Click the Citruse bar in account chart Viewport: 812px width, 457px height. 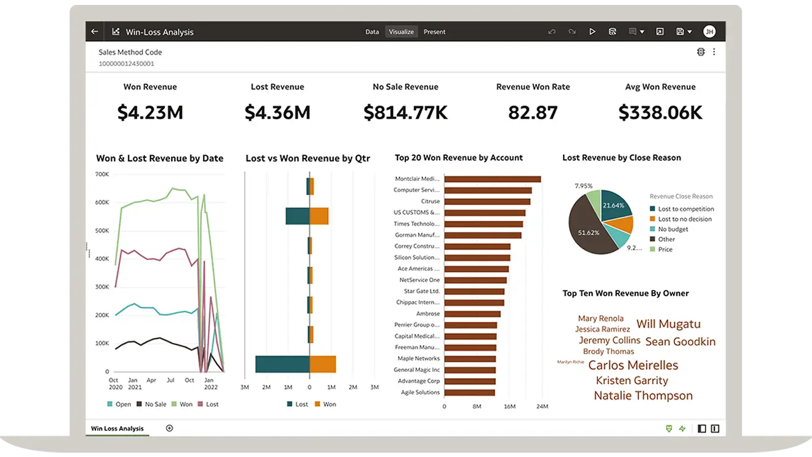tap(487, 201)
